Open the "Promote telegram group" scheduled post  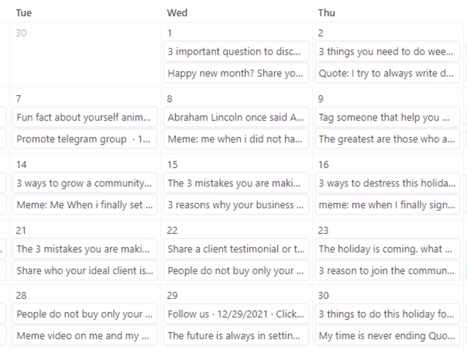point(84,139)
